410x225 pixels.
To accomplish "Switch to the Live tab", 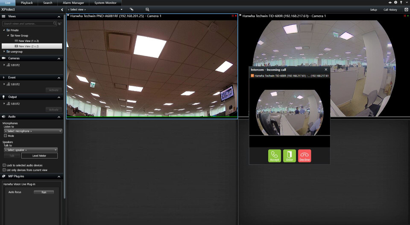I will click(x=8, y=3).
